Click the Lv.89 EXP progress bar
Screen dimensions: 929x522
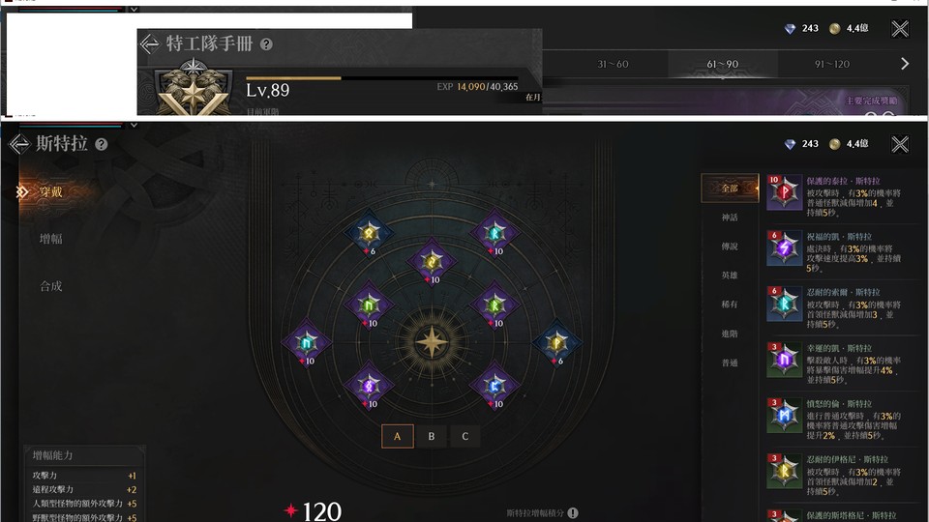(382, 78)
